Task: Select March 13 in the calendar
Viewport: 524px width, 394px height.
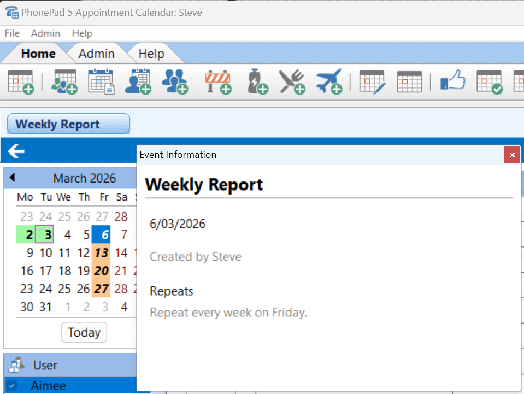Action: [101, 252]
